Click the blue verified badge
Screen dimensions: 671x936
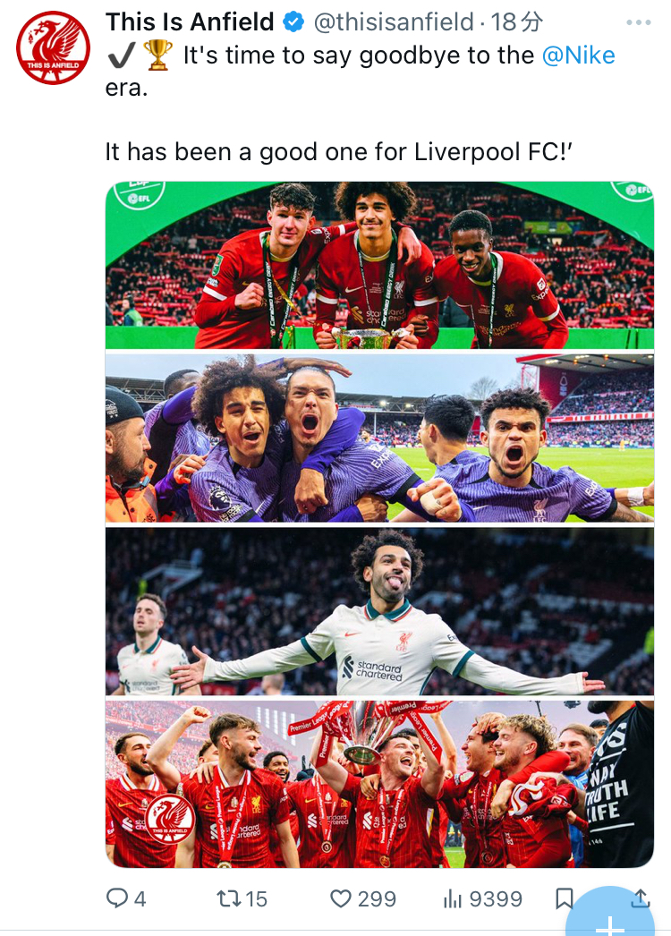pos(293,22)
